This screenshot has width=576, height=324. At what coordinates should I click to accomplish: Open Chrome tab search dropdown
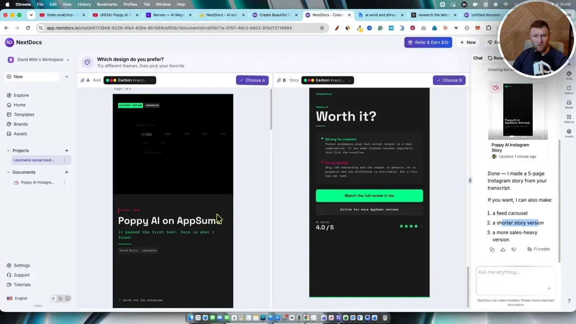tap(31, 15)
